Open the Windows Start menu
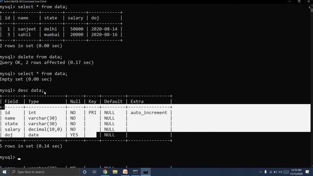The height and width of the screenshot is (176, 313). [x=4, y=172]
